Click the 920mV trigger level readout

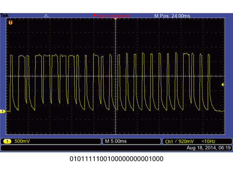click(x=186, y=141)
